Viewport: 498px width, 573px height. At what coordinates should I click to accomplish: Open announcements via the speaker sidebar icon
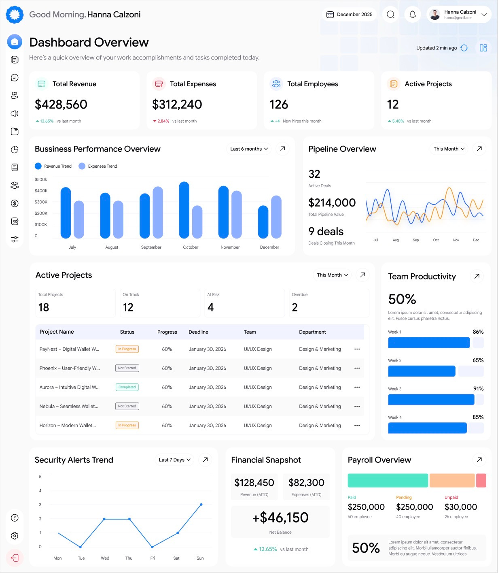pos(15,114)
